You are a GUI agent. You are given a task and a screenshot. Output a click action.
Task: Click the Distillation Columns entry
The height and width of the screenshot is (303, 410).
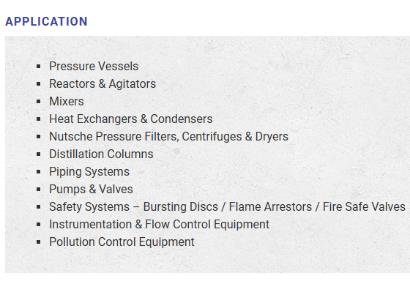[x=101, y=154]
